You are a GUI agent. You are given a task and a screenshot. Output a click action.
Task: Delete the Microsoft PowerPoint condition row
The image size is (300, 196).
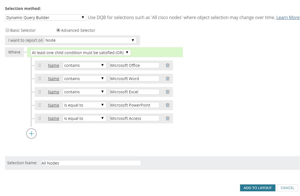(167, 105)
